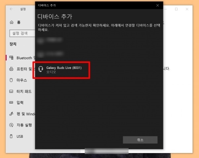Click the touchpad icon in the sidebar
The width and height of the screenshot is (199, 158).
(x=11, y=91)
